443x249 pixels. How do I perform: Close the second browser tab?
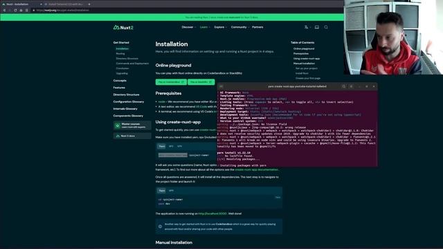pyautogui.click(x=89, y=4)
